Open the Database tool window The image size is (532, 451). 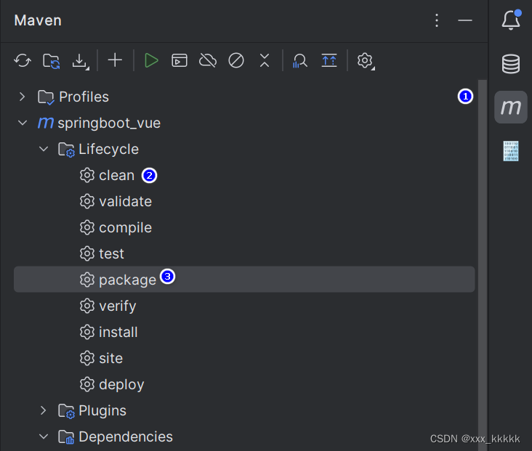(511, 64)
